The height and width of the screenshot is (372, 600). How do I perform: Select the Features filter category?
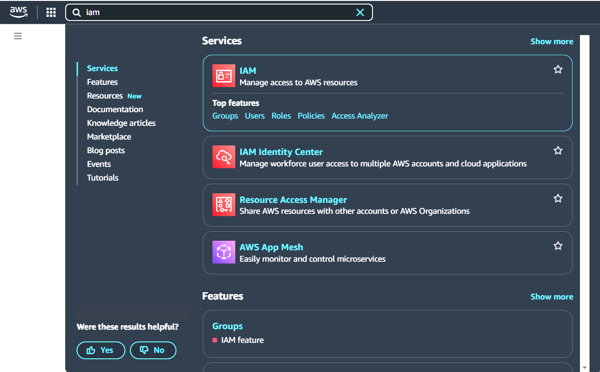pyautogui.click(x=102, y=82)
